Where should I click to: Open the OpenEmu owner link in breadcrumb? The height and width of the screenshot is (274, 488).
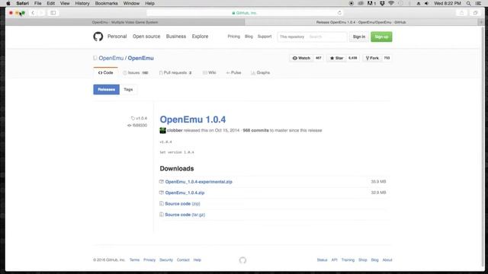[111, 58]
